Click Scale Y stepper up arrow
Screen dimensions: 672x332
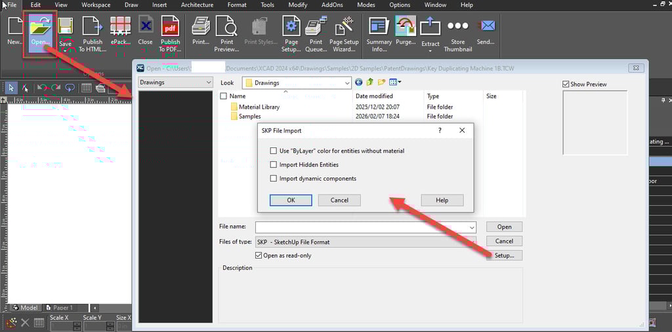[x=111, y=324]
